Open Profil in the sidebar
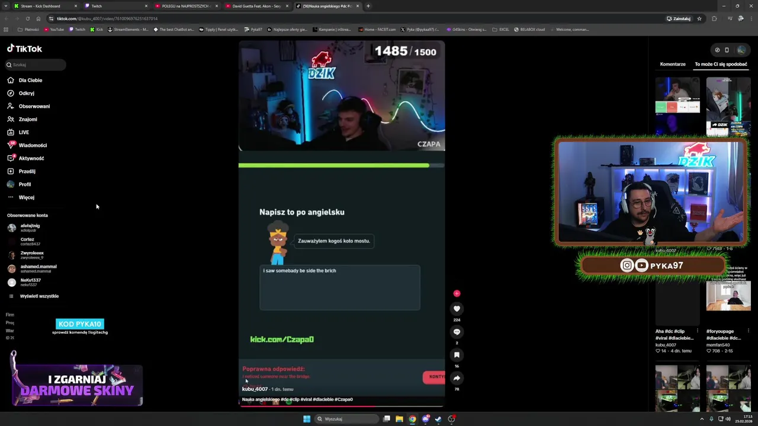The width and height of the screenshot is (758, 426). (24, 184)
